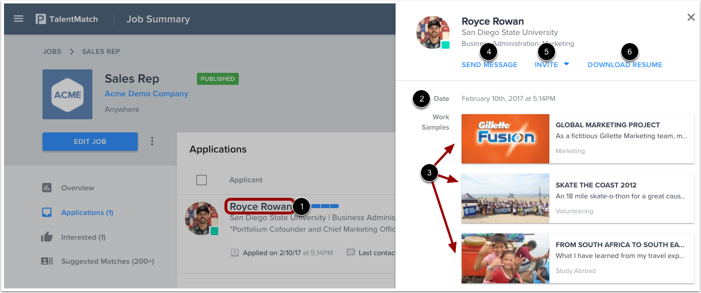This screenshot has width=701, height=293.
Task: Click the Study Abroad category label
Action: [x=576, y=271]
